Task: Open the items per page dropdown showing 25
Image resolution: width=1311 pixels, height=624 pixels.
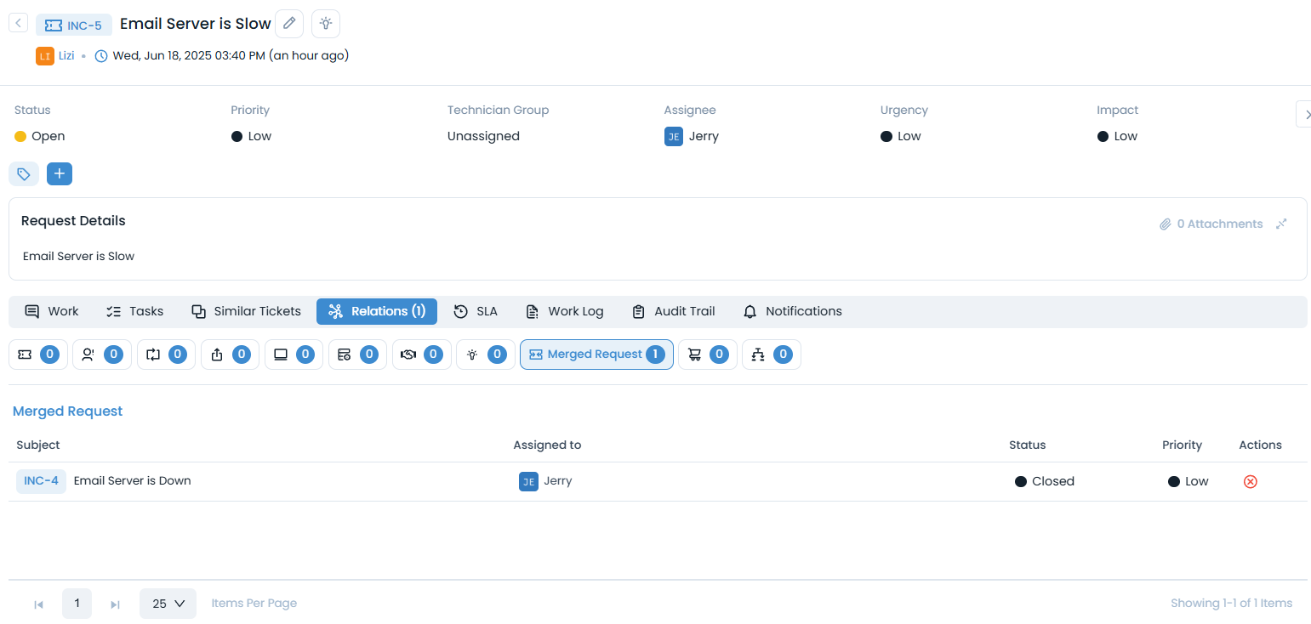Action: (168, 604)
